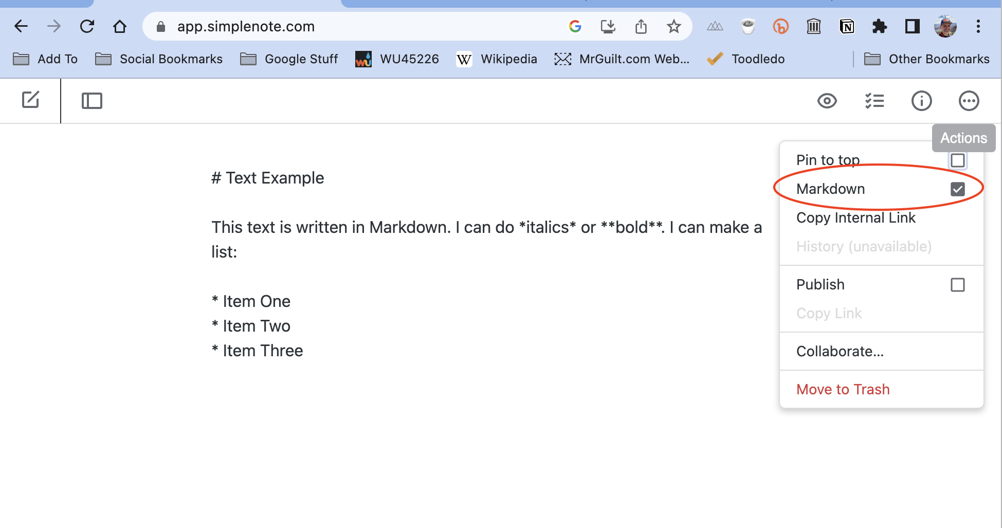Toggle the note list sidebar
1002x528 pixels.
pyautogui.click(x=92, y=101)
